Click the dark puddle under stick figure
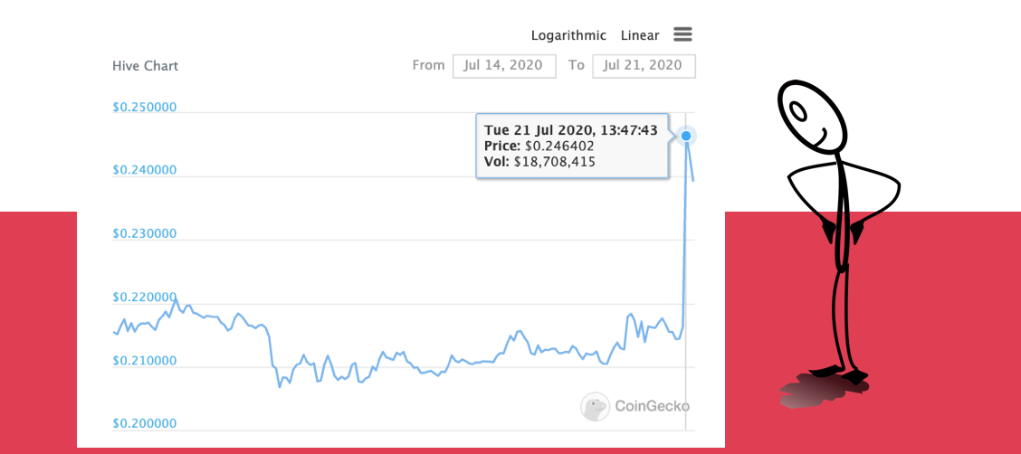Screen dimensions: 1021x454 point(819,391)
